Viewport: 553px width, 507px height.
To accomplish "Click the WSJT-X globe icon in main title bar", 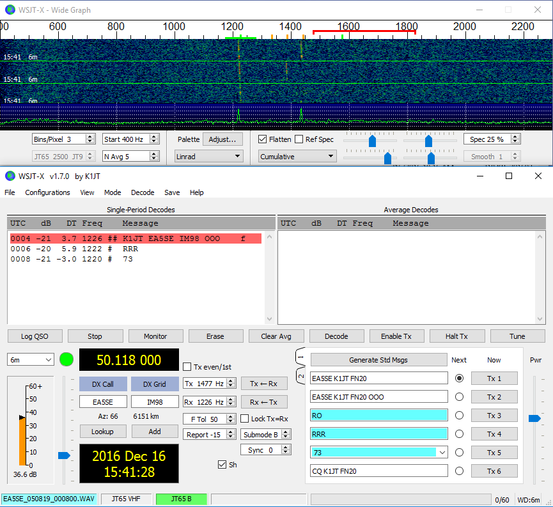I will click(x=10, y=176).
